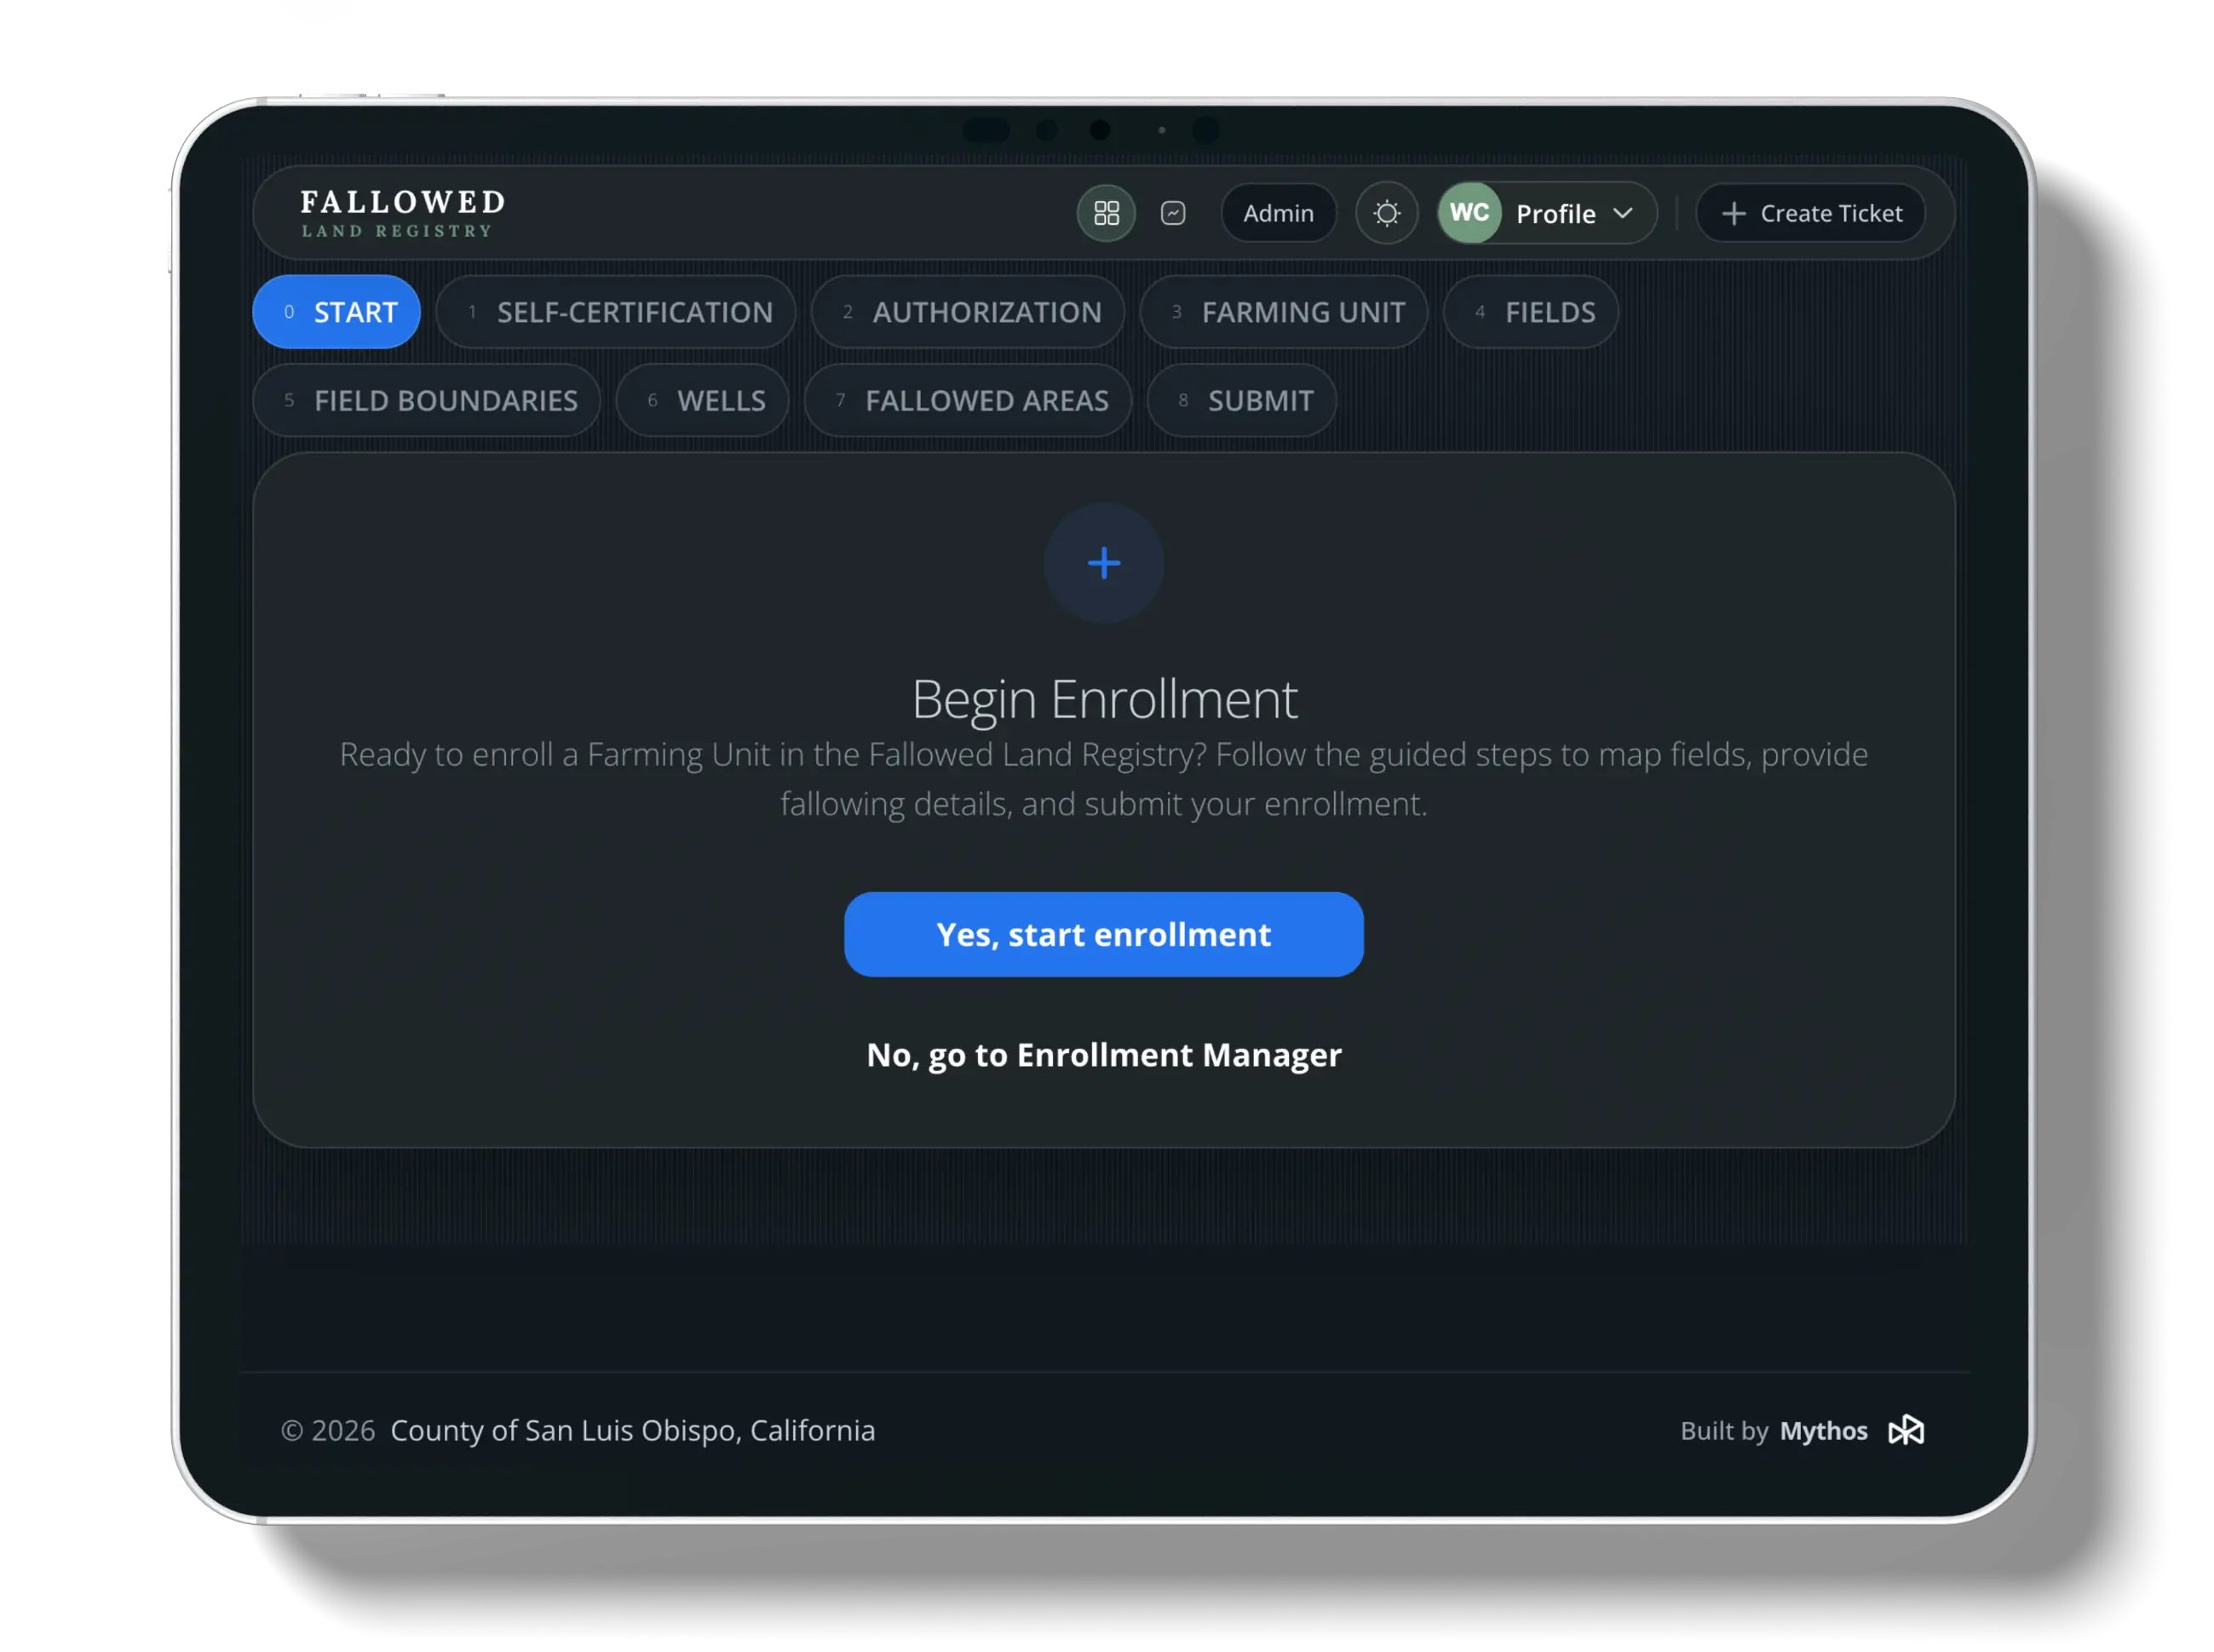Toggle light mode with the sun icon
Image resolution: width=2214 pixels, height=1652 pixels.
tap(1387, 213)
